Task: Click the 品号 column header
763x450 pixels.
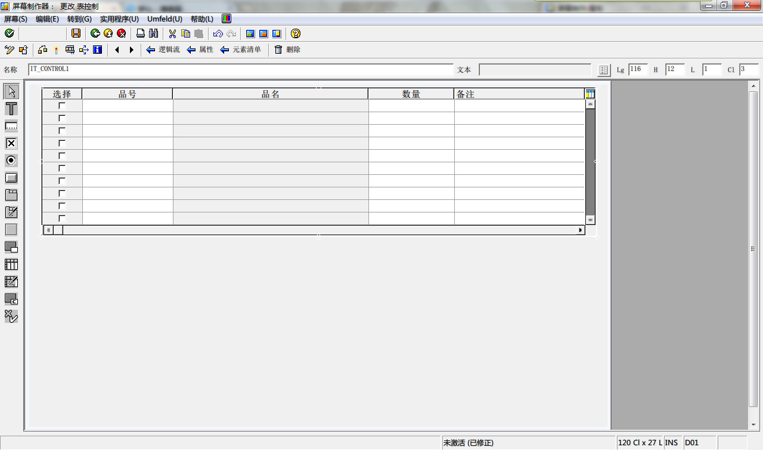Action: [128, 94]
